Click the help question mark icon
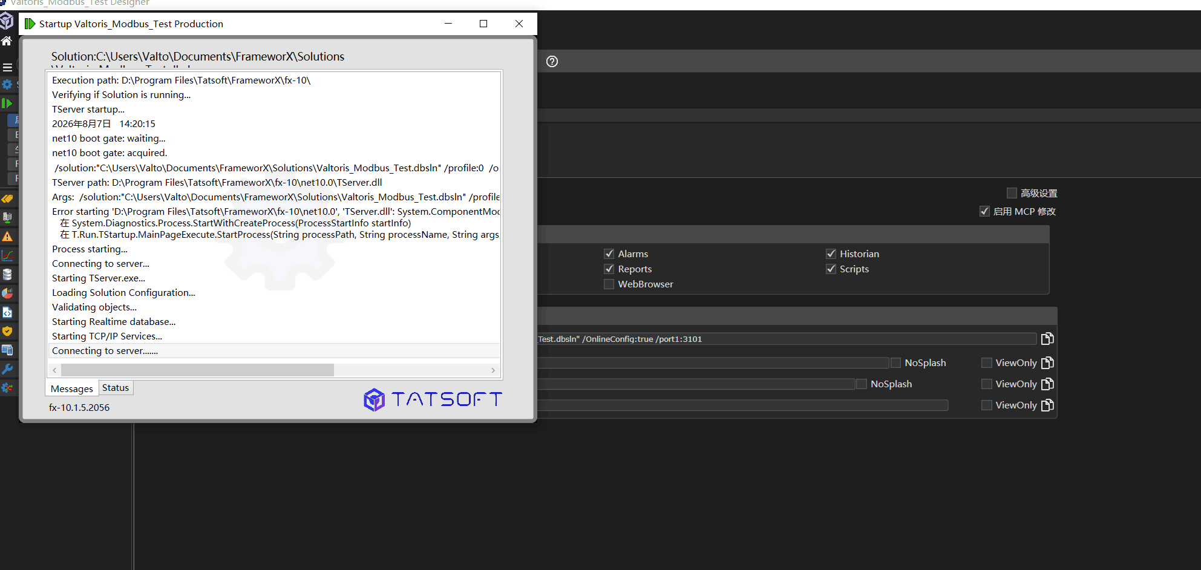Viewport: 1201px width, 570px height. click(552, 61)
